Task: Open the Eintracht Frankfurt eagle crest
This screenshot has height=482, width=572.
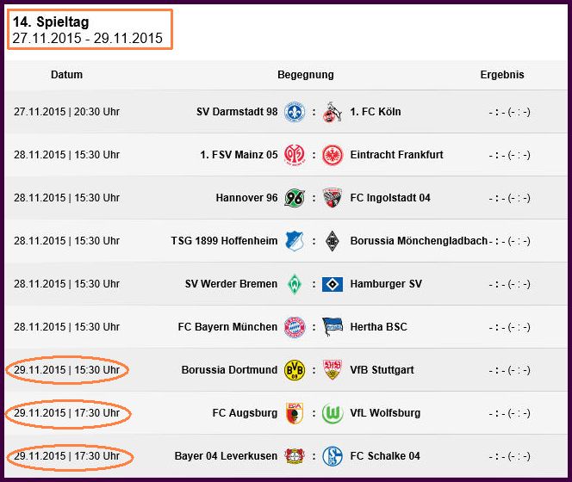Action: pos(333,155)
